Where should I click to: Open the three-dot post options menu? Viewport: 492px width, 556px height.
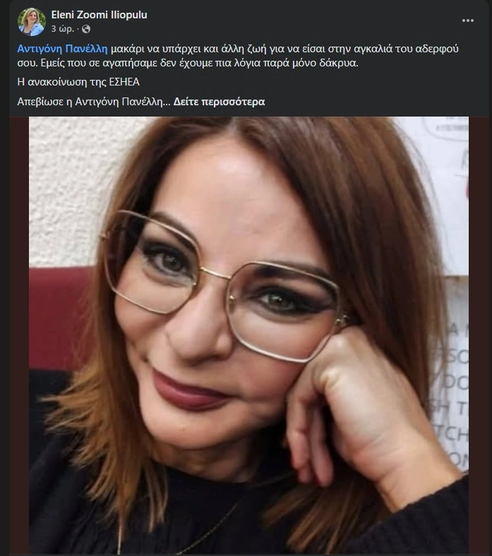tap(467, 20)
